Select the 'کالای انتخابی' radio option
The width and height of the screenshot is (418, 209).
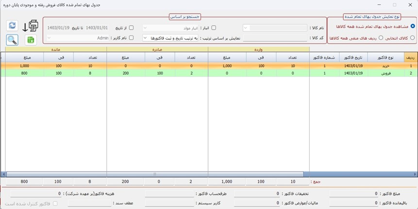pyautogui.click(x=413, y=37)
